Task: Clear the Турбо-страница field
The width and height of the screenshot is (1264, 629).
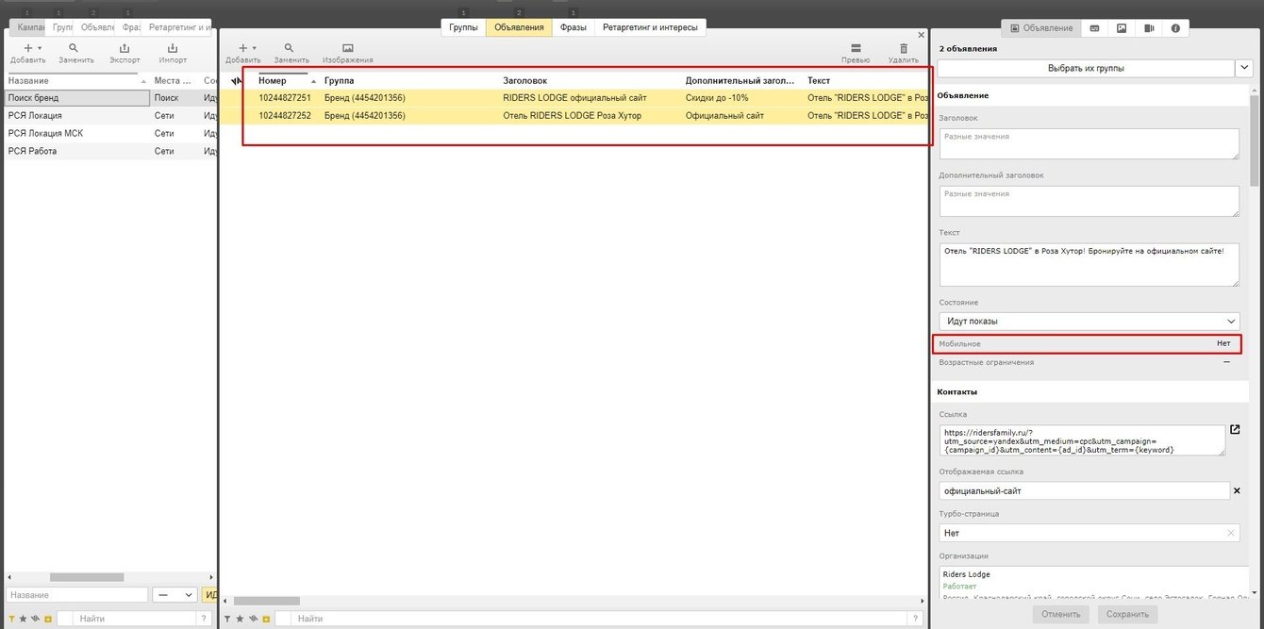Action: (x=1231, y=533)
